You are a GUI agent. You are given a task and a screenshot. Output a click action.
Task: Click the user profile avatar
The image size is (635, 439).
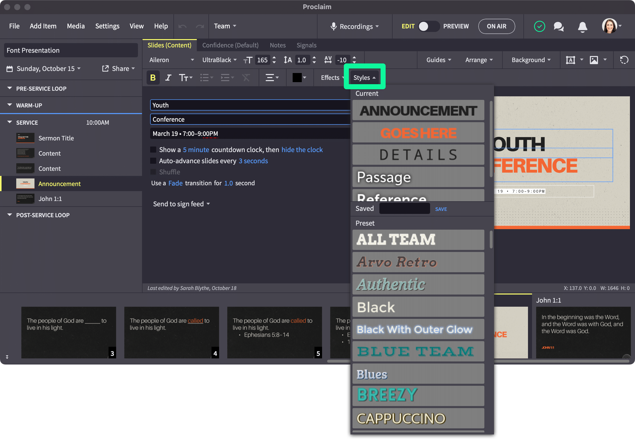pos(609,26)
